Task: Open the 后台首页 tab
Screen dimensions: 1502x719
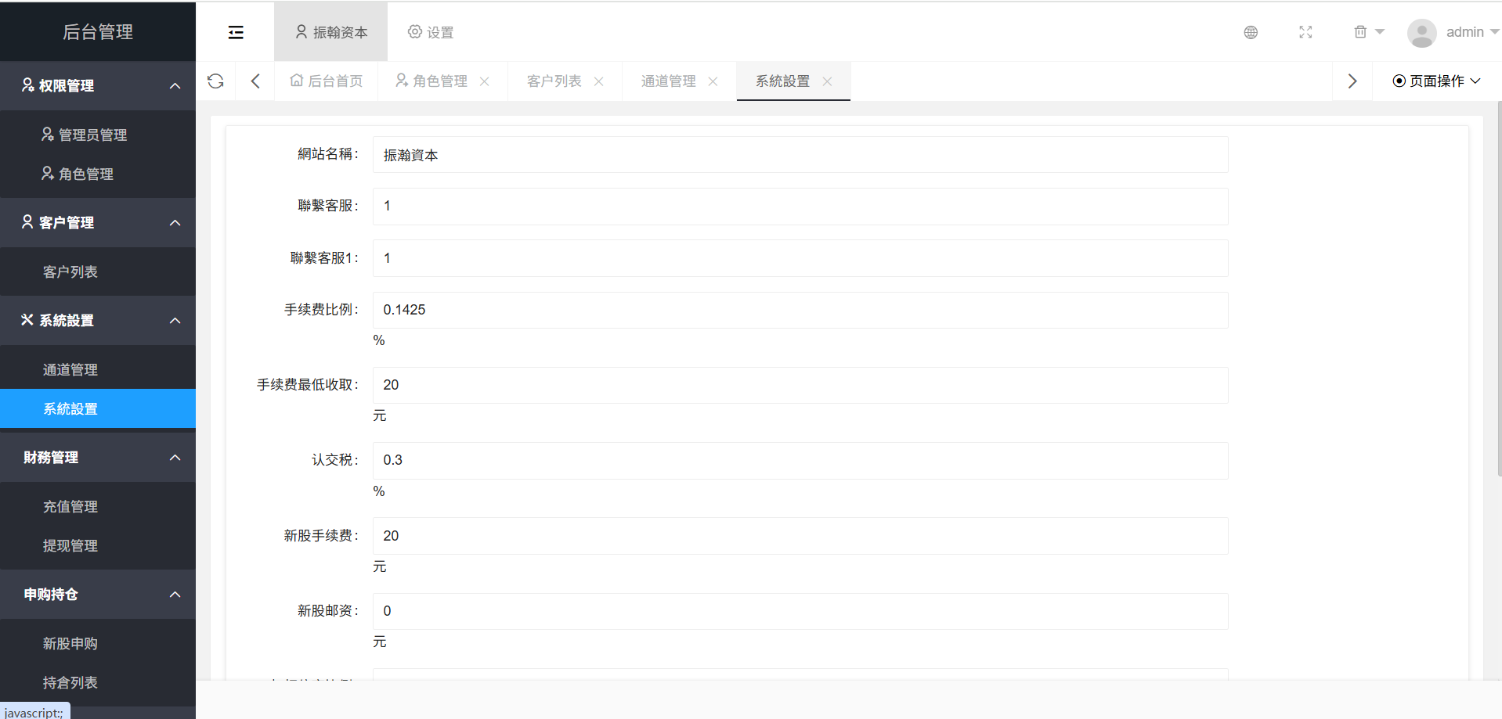Action: [326, 81]
